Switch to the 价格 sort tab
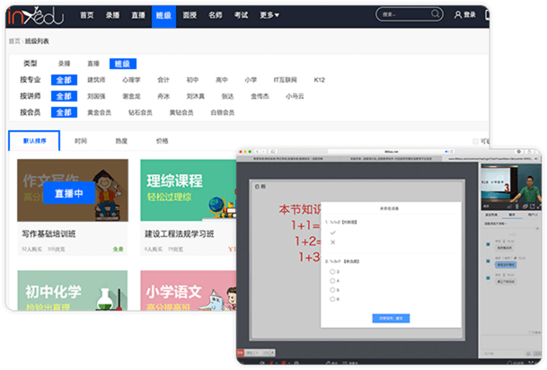 point(163,141)
